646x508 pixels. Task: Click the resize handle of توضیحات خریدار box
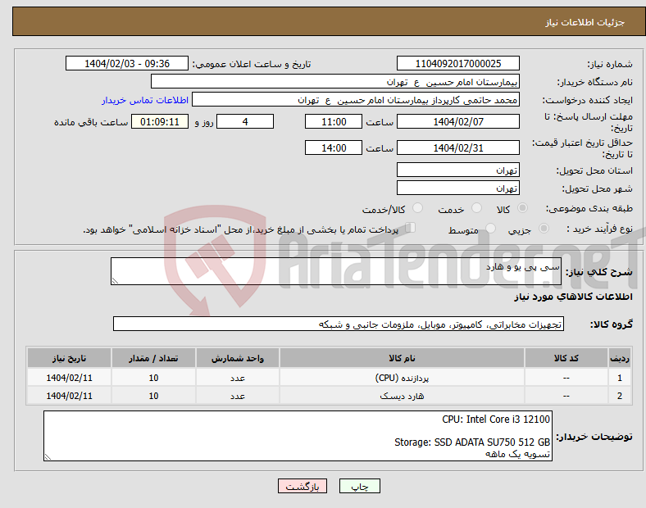(x=48, y=456)
